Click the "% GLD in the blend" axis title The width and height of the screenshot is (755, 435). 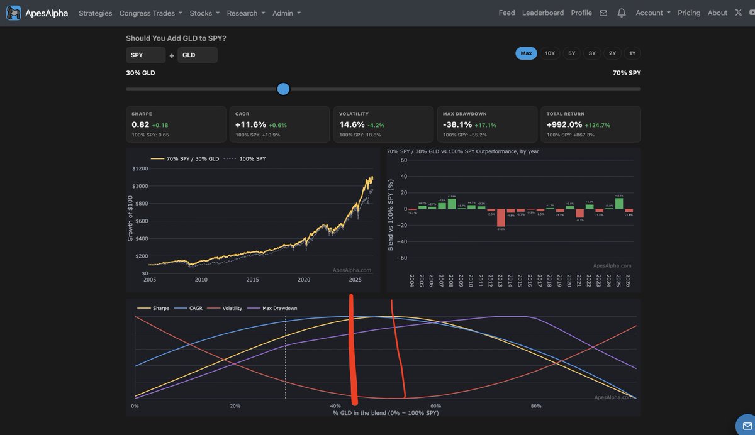coord(386,412)
